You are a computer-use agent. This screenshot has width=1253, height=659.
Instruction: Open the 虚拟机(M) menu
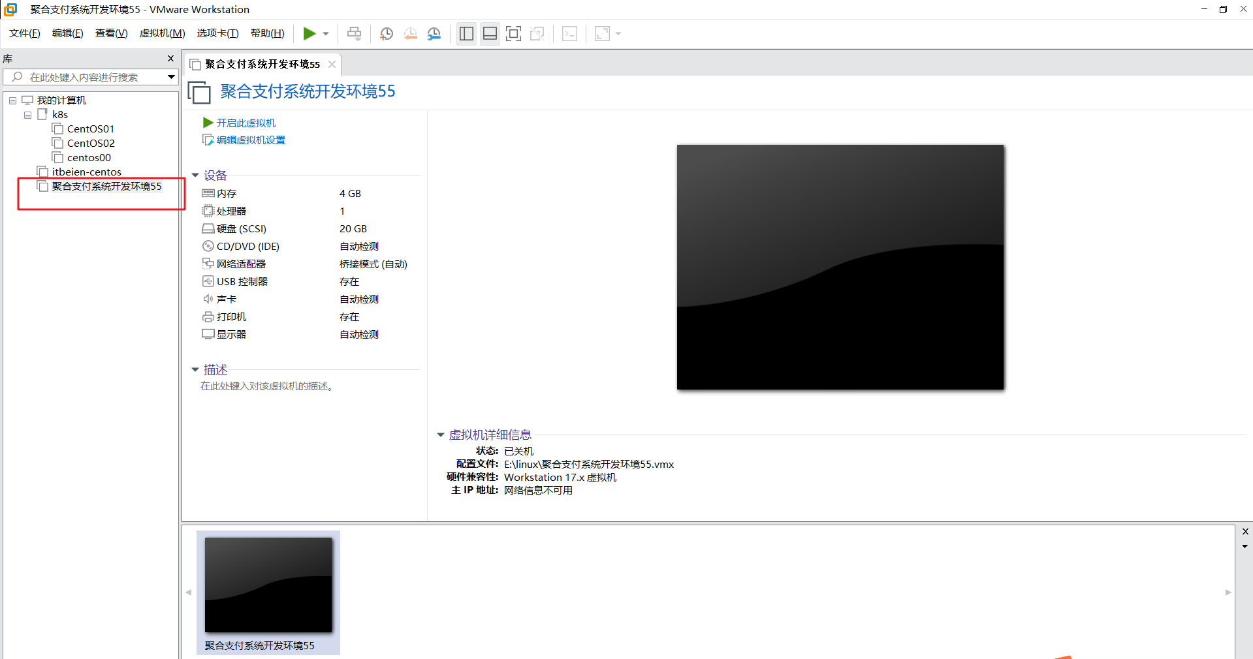click(x=162, y=33)
